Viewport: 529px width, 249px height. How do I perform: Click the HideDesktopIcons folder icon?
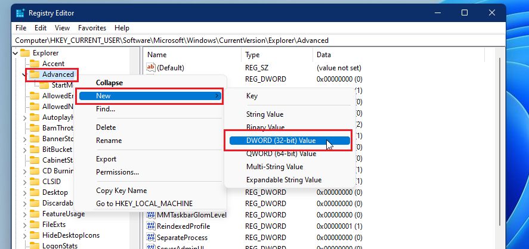pos(35,235)
